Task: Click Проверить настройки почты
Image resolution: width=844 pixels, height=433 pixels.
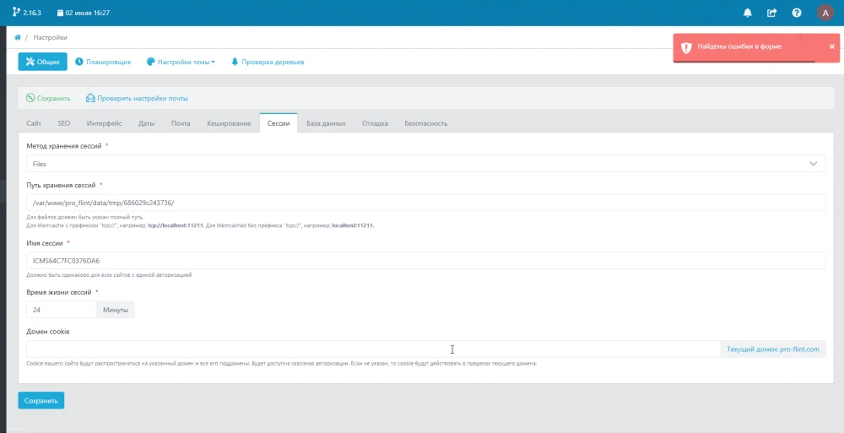Action: click(x=137, y=98)
